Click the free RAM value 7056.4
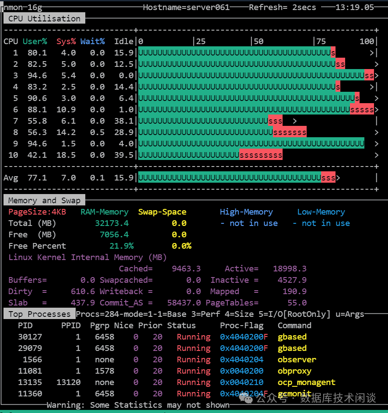Viewport: 388px width, 413px height. click(x=114, y=234)
